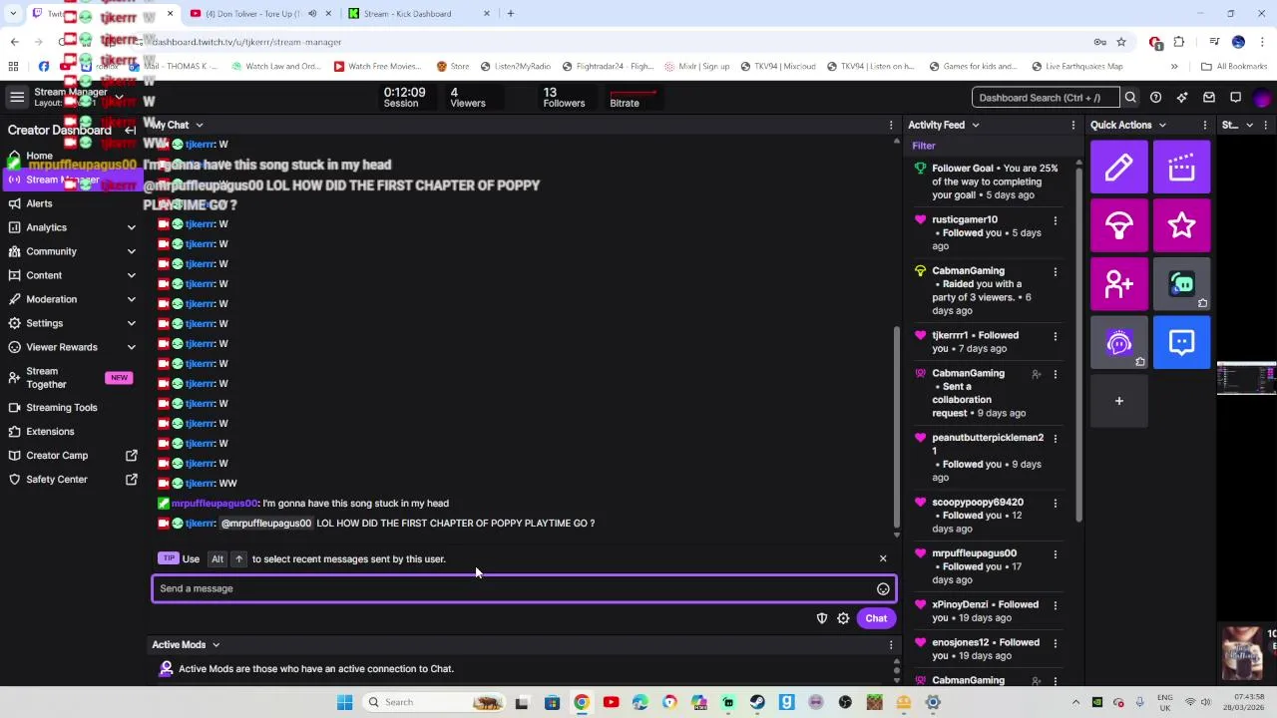Expand the Analytics sidebar section
The image size is (1277, 718).
point(131,227)
